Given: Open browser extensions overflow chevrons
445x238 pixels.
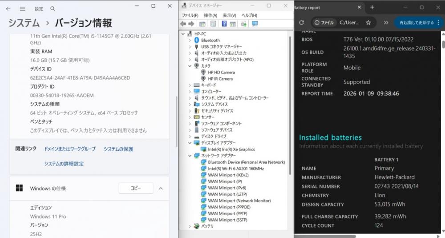Looking at the screenshot, I should pos(386,22).
